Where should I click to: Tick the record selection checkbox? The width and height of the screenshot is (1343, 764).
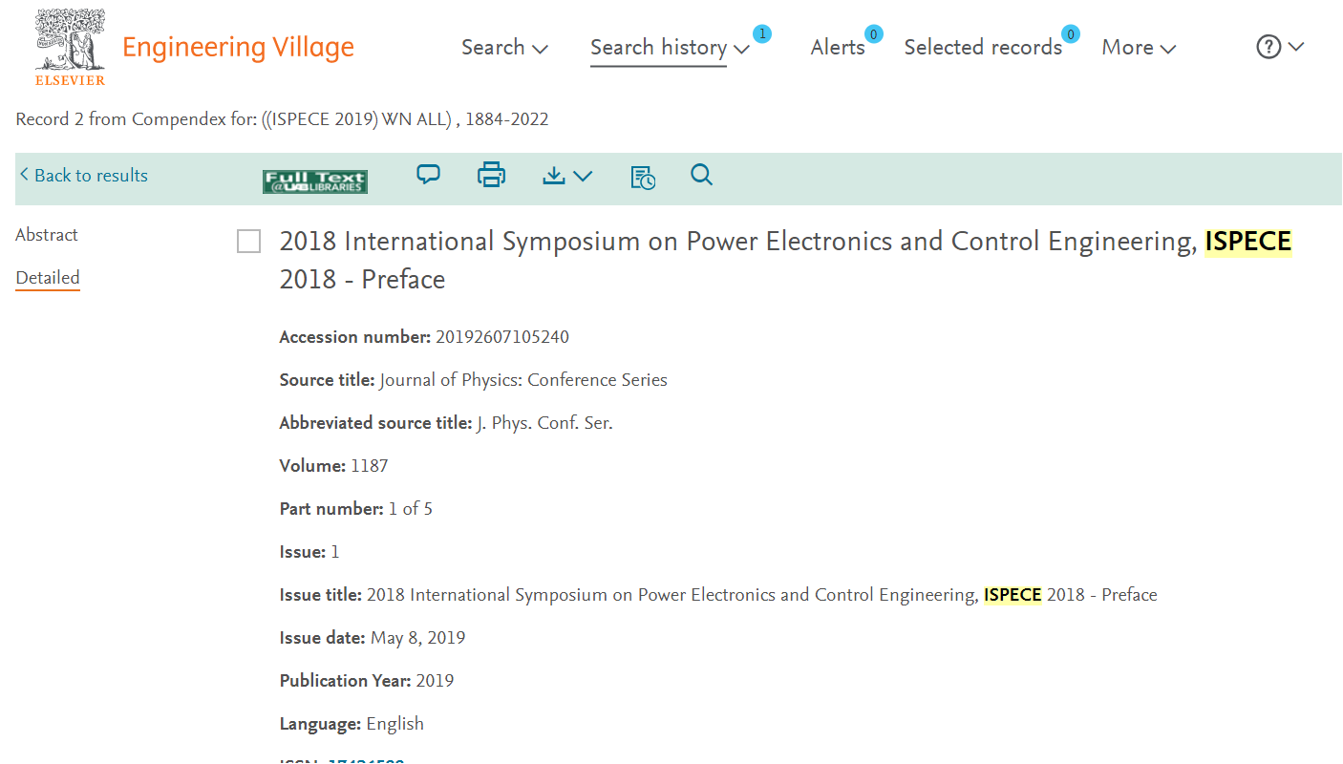tap(248, 242)
